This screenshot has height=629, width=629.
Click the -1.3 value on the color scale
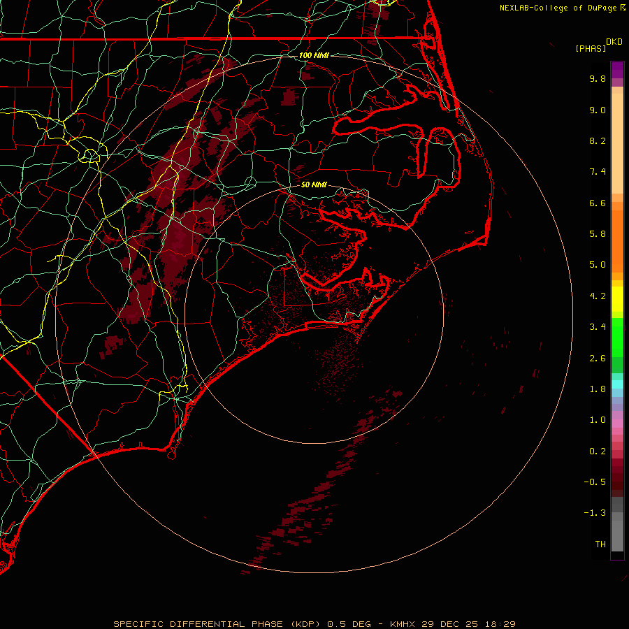pyautogui.click(x=595, y=513)
